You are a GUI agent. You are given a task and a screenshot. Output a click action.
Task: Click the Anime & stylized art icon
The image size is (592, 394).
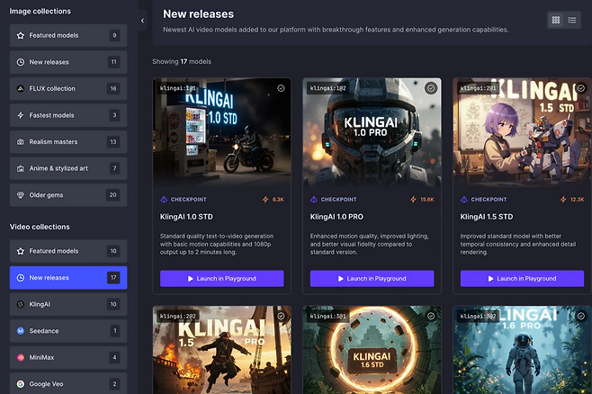pyautogui.click(x=21, y=168)
